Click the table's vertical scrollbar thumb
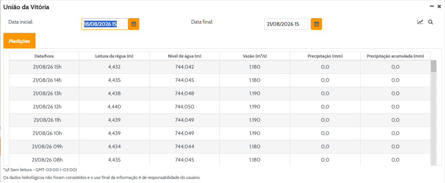445x183 pixels. coord(434,66)
